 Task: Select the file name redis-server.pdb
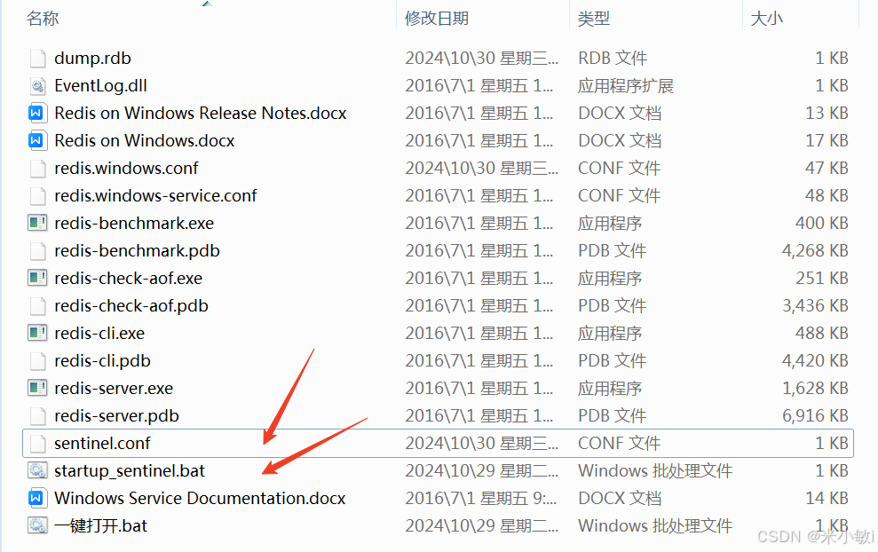[116, 415]
